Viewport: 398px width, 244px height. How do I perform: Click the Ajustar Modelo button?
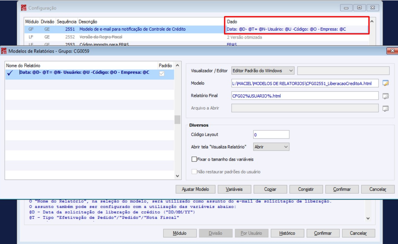click(x=196, y=189)
